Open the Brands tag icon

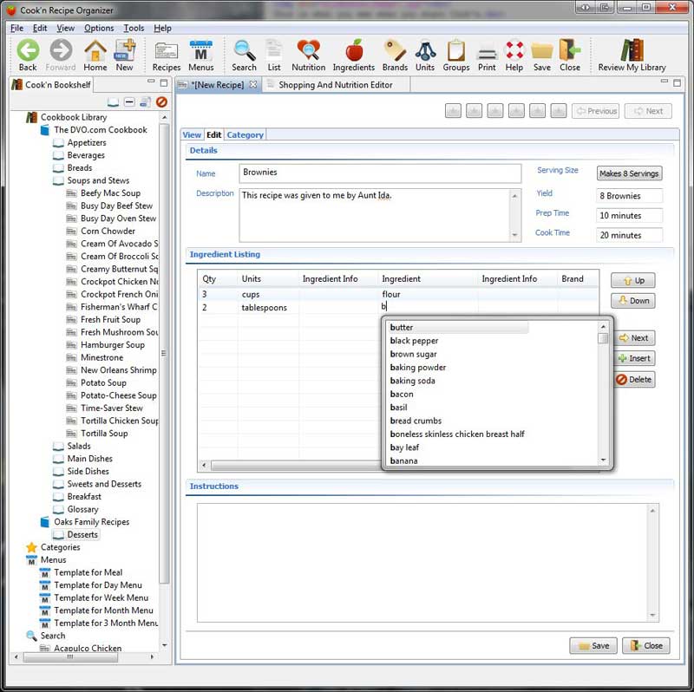pos(395,55)
